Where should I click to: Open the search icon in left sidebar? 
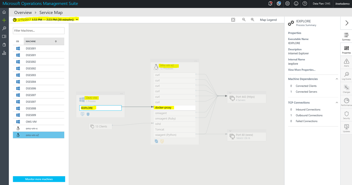[4, 28]
